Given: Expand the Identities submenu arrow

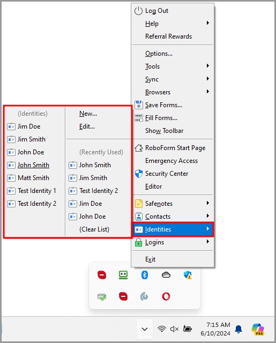Looking at the screenshot, I should click(208, 229).
